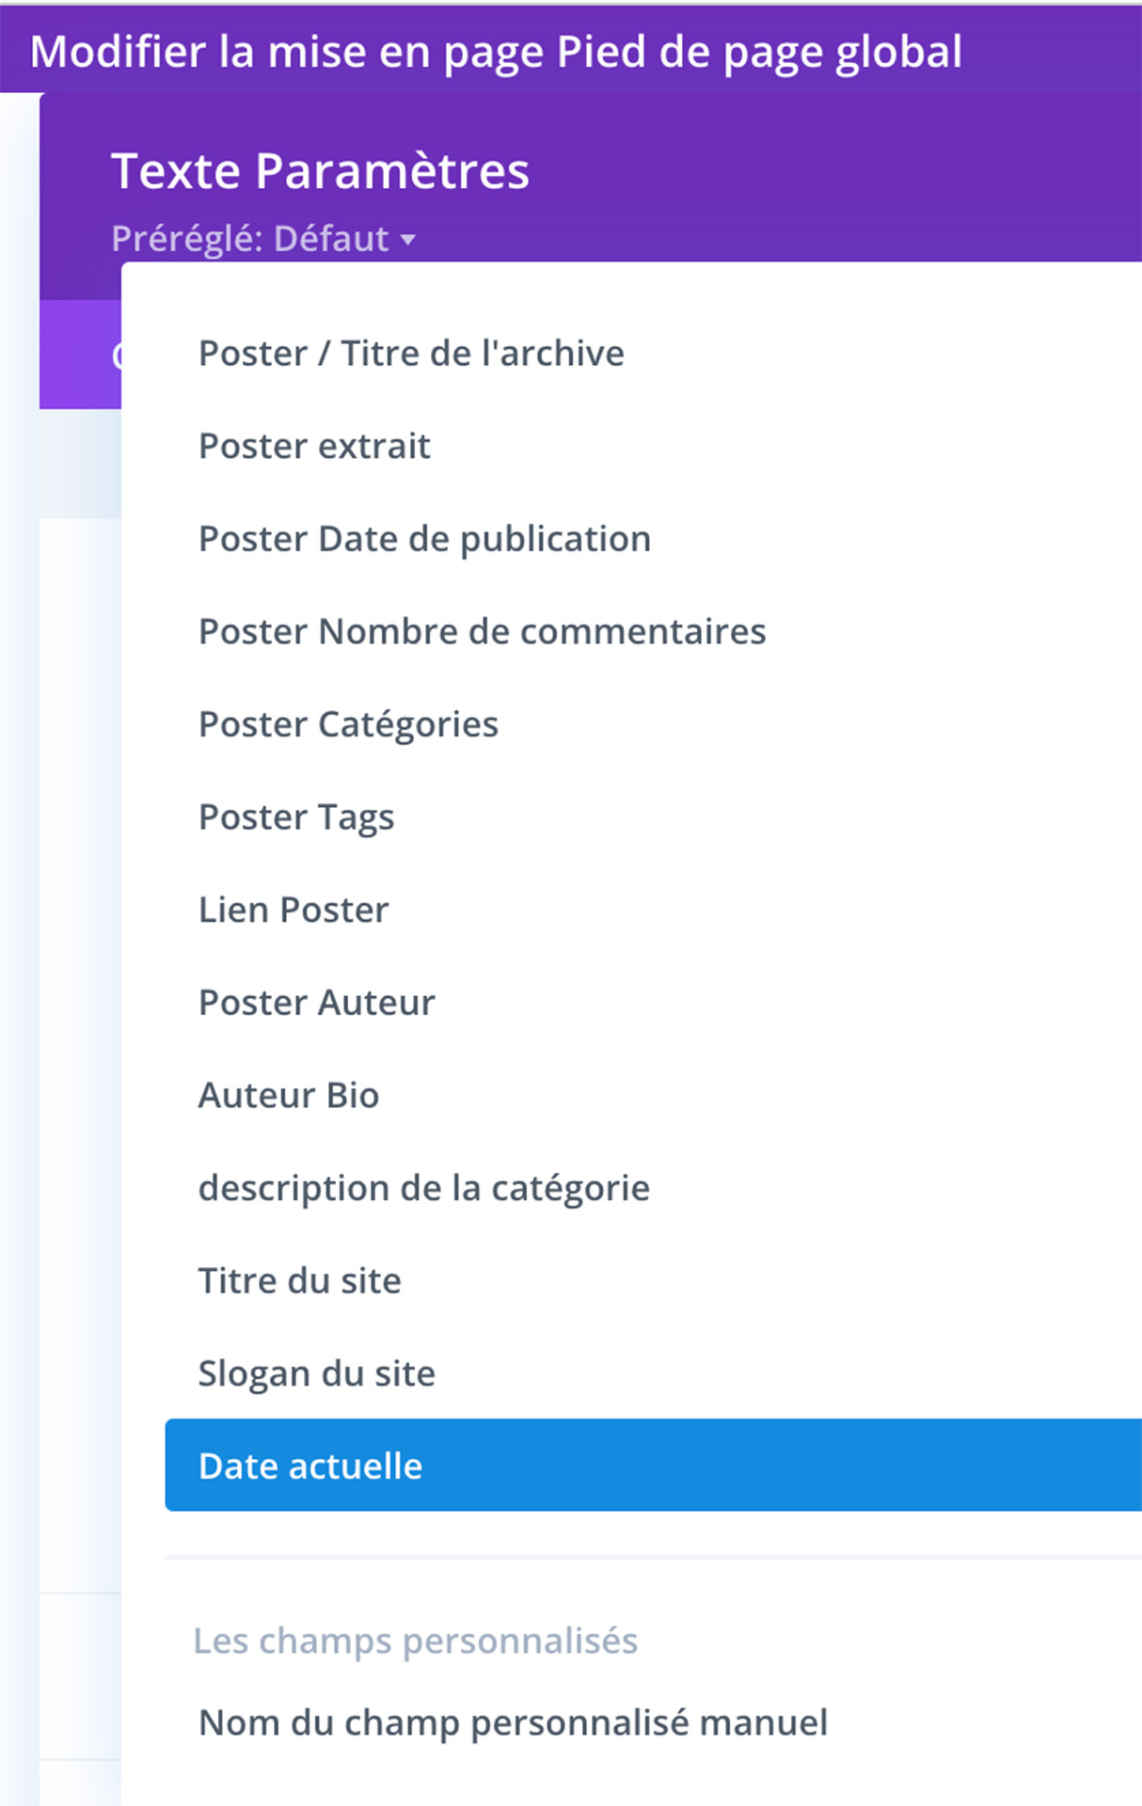Select Poster / Titre de l'archive option

411,354
